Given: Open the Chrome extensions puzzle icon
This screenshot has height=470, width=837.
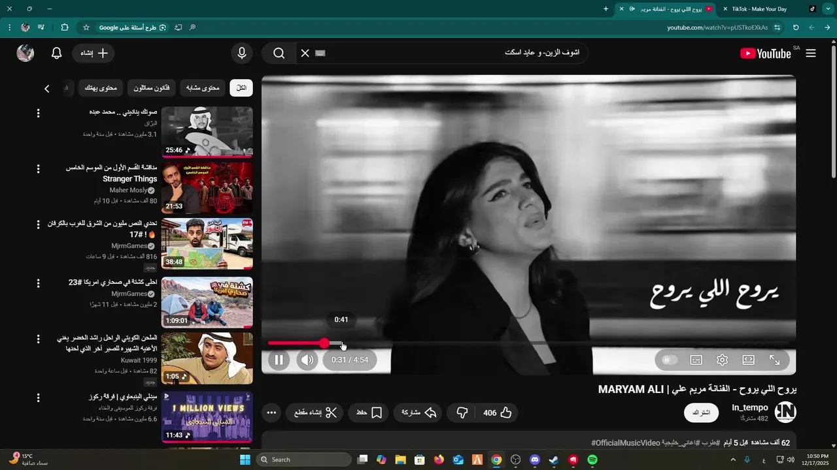Looking at the screenshot, I should point(64,27).
